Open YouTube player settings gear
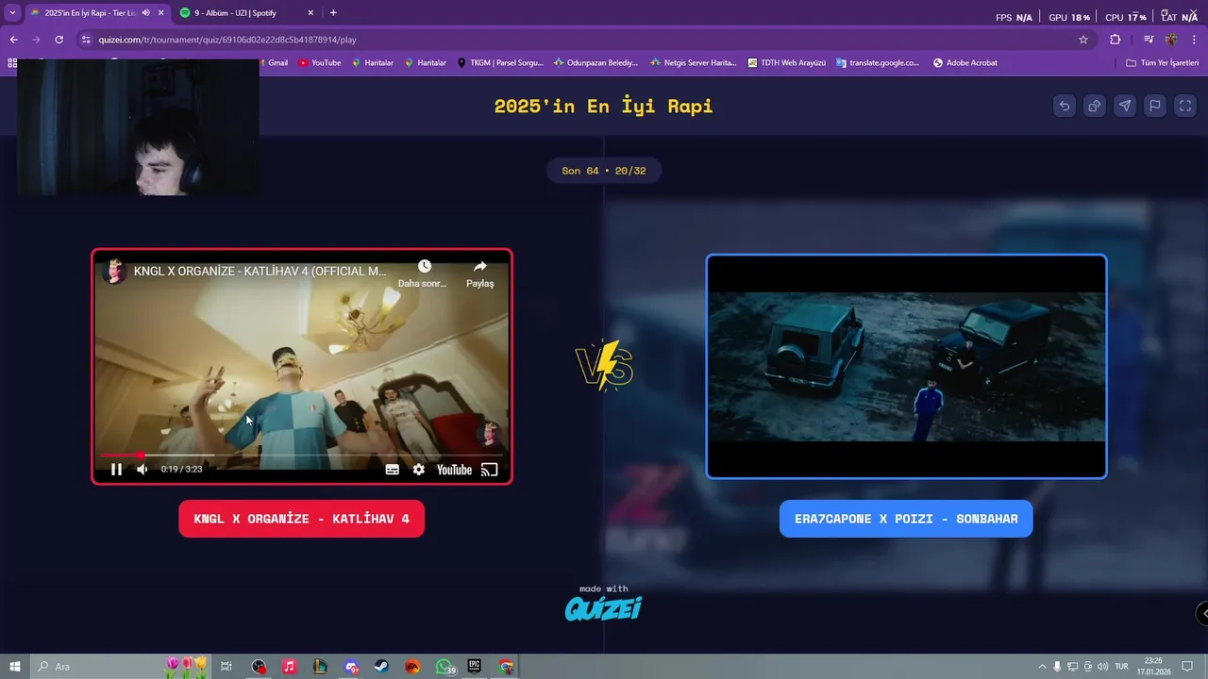 (x=418, y=470)
